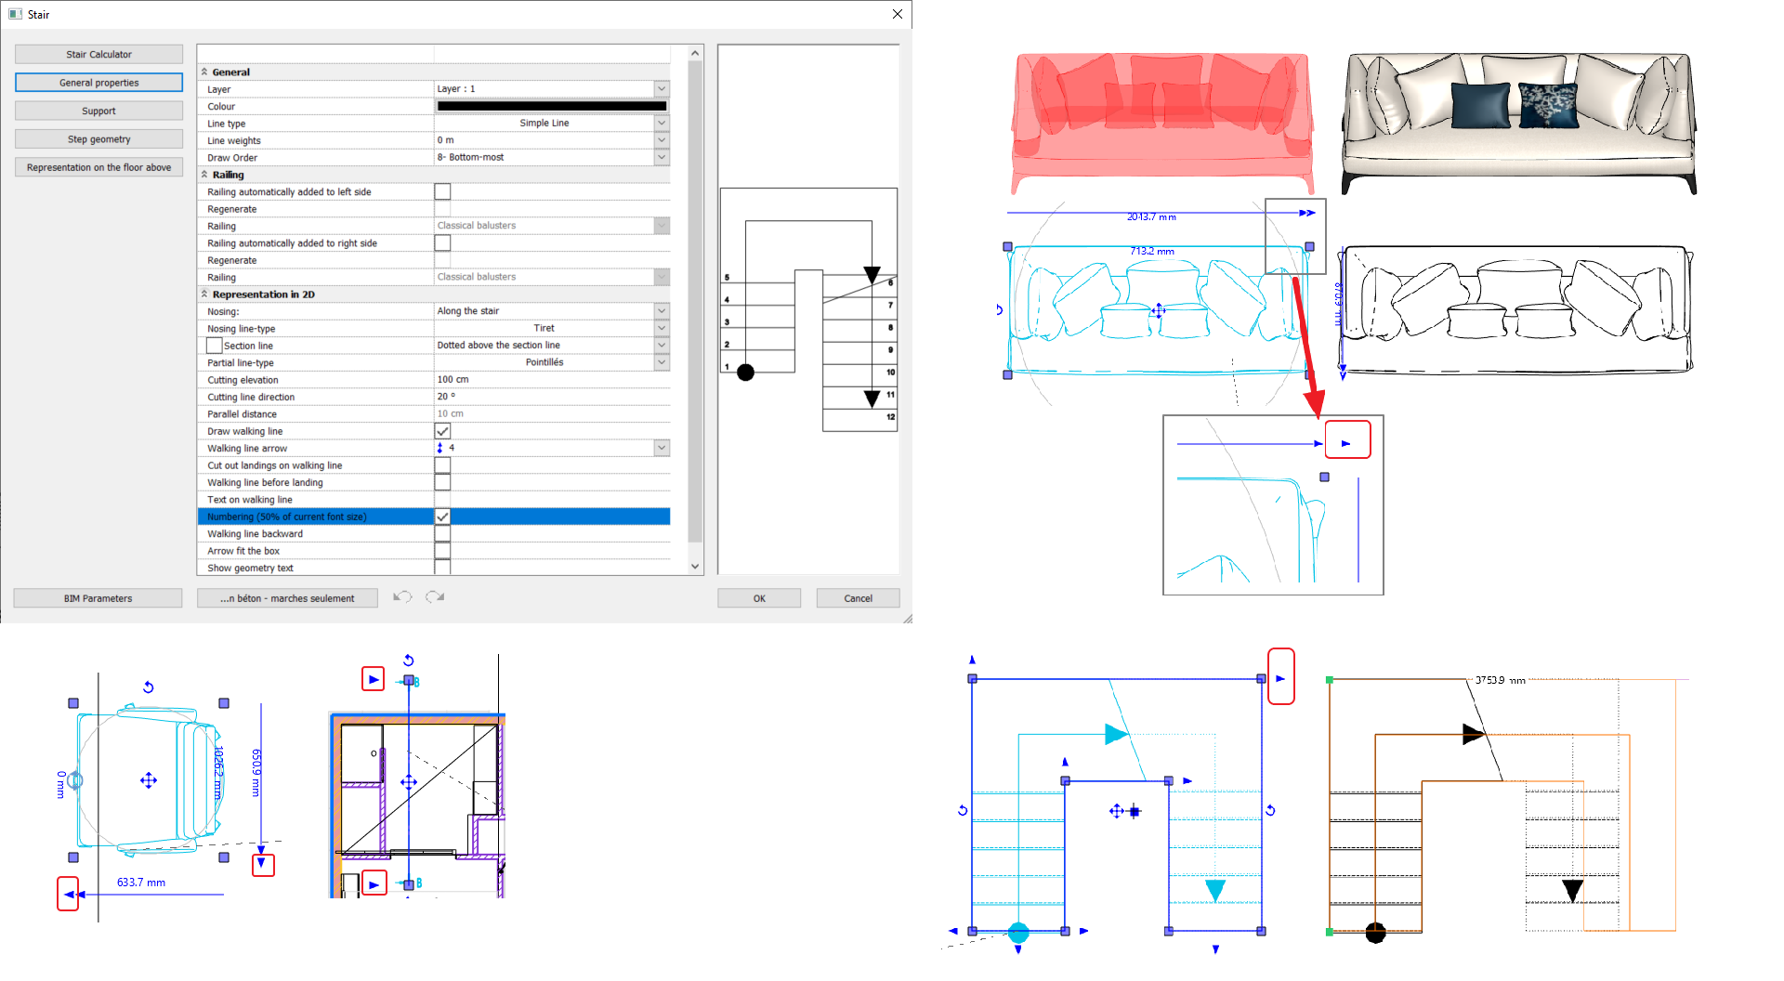The image size is (1784, 981).
Task: Open BIM Parameters
Action: 98,597
